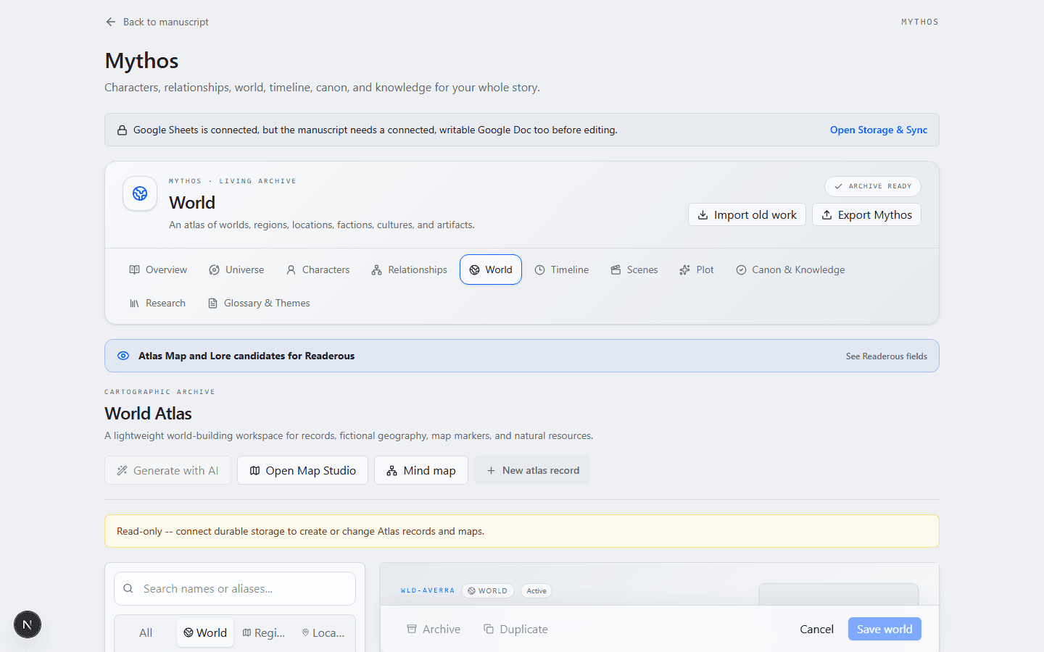Screen dimensions: 1044x652
Task: Create a new atlas record
Action: (533, 470)
